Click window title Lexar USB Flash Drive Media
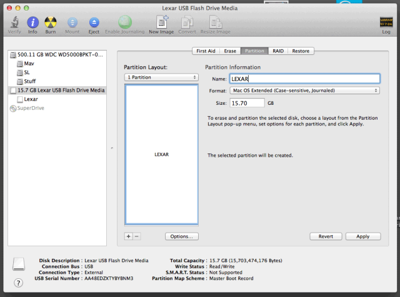Image resolution: width=400 pixels, height=297 pixels. [200, 8]
